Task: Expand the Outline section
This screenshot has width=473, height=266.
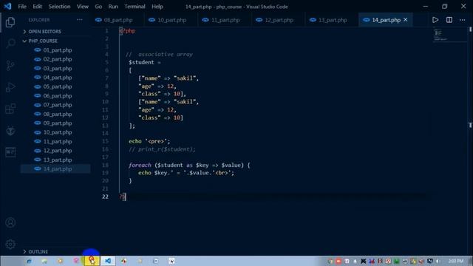Action: click(x=38, y=251)
